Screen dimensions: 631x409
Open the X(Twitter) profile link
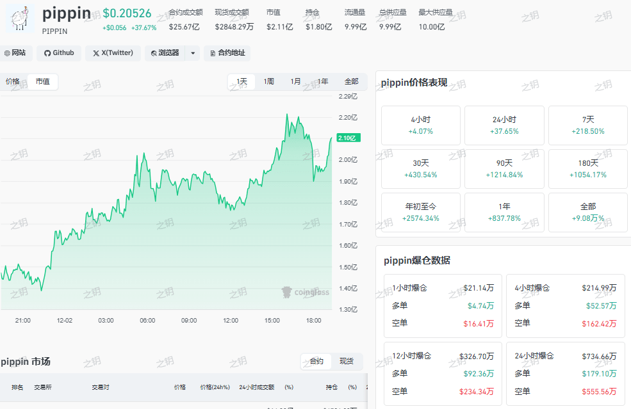coord(113,53)
